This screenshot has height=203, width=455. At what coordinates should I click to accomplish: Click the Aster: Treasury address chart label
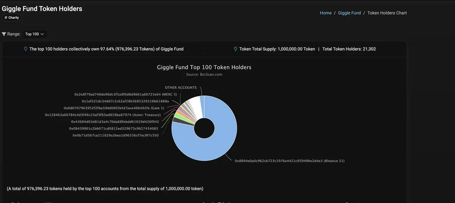pos(103,115)
